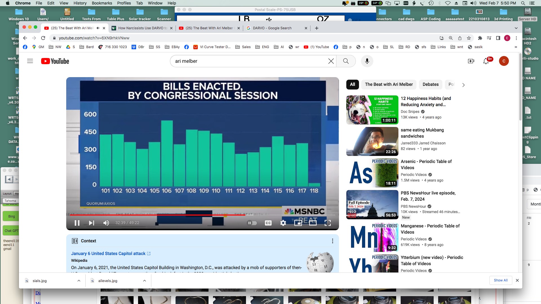Open sials.jpg download options chevron

click(79, 281)
